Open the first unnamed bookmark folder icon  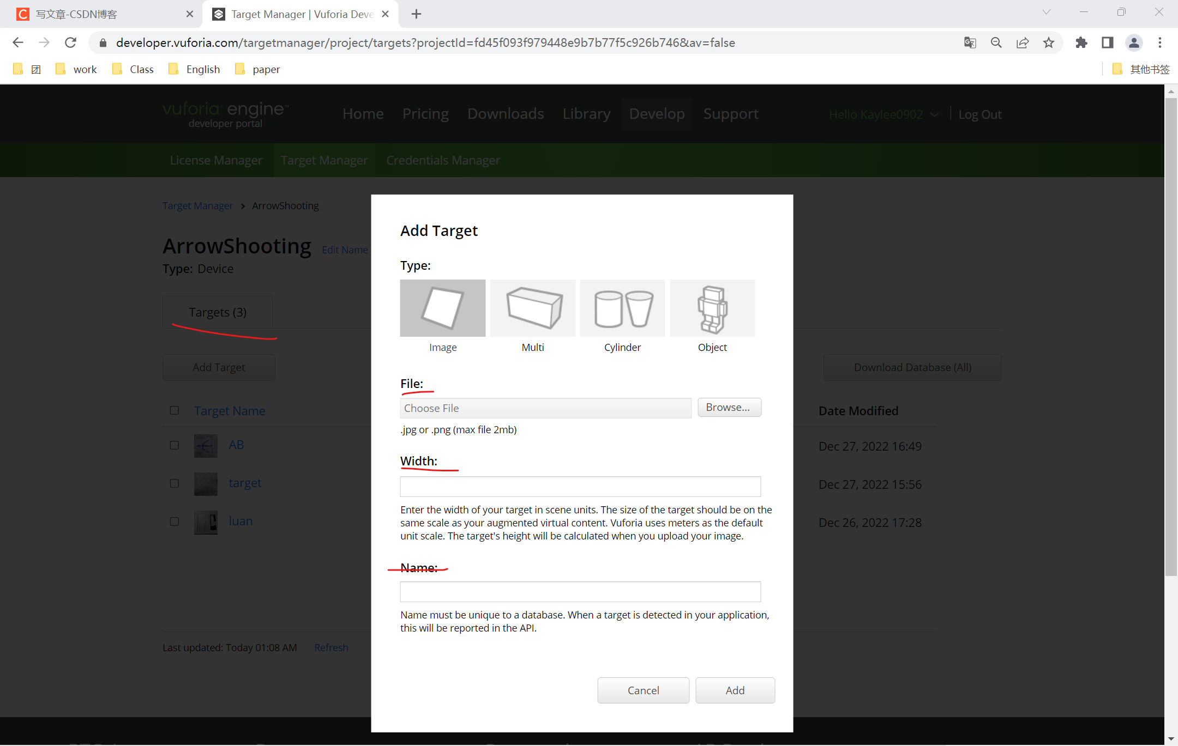coord(18,69)
